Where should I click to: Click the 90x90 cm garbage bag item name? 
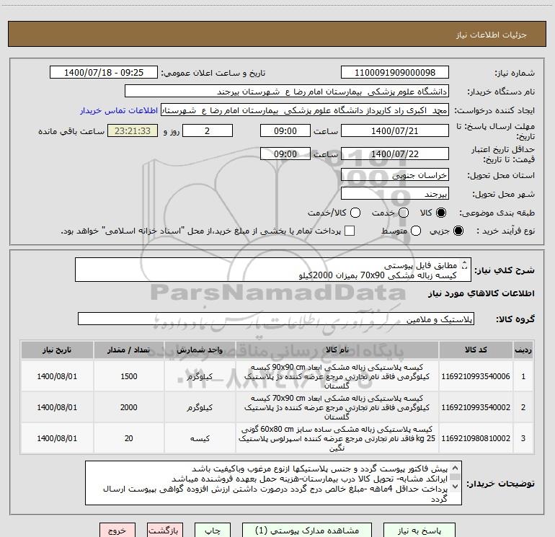[337, 376]
